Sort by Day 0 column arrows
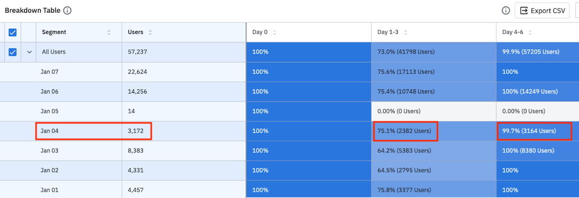 point(274,32)
